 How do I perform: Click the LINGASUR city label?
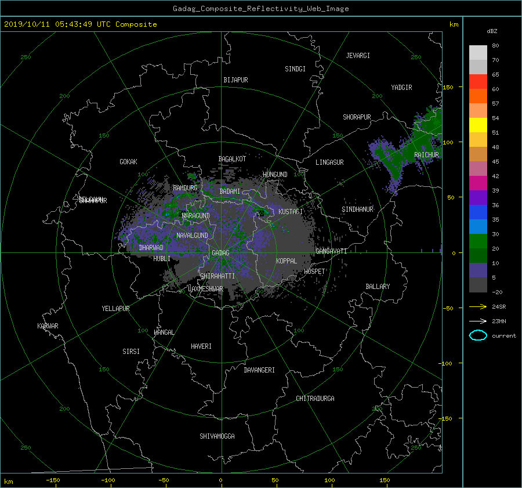pos(329,162)
